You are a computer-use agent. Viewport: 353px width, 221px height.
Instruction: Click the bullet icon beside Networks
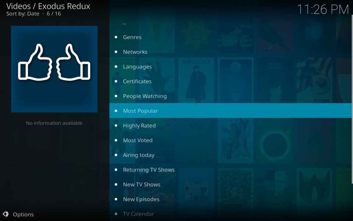[116, 52]
